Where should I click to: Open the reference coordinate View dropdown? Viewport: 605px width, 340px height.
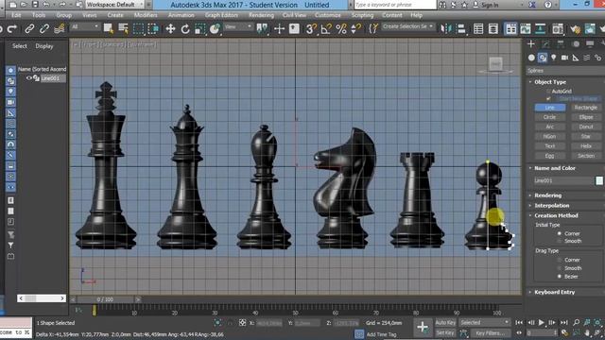tap(238, 26)
